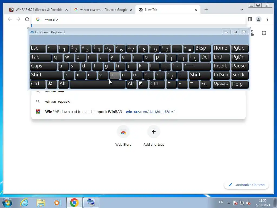
Task: Open the EN language indicator
Action: 221,202
